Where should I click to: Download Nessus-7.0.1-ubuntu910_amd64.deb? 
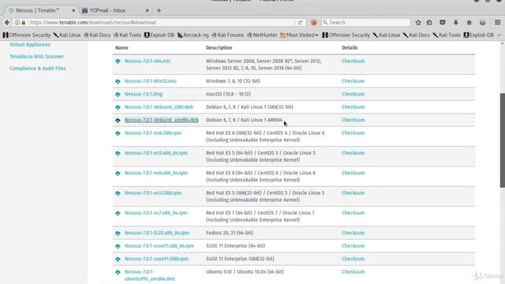coord(150,275)
